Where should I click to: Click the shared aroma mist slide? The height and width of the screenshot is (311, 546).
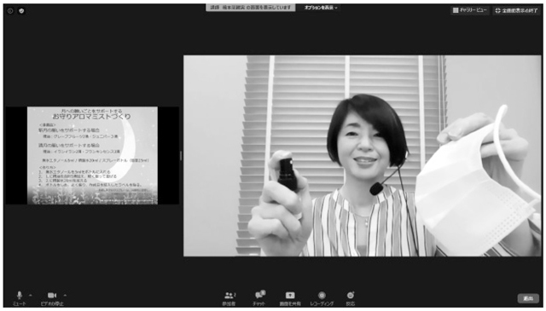point(92,155)
